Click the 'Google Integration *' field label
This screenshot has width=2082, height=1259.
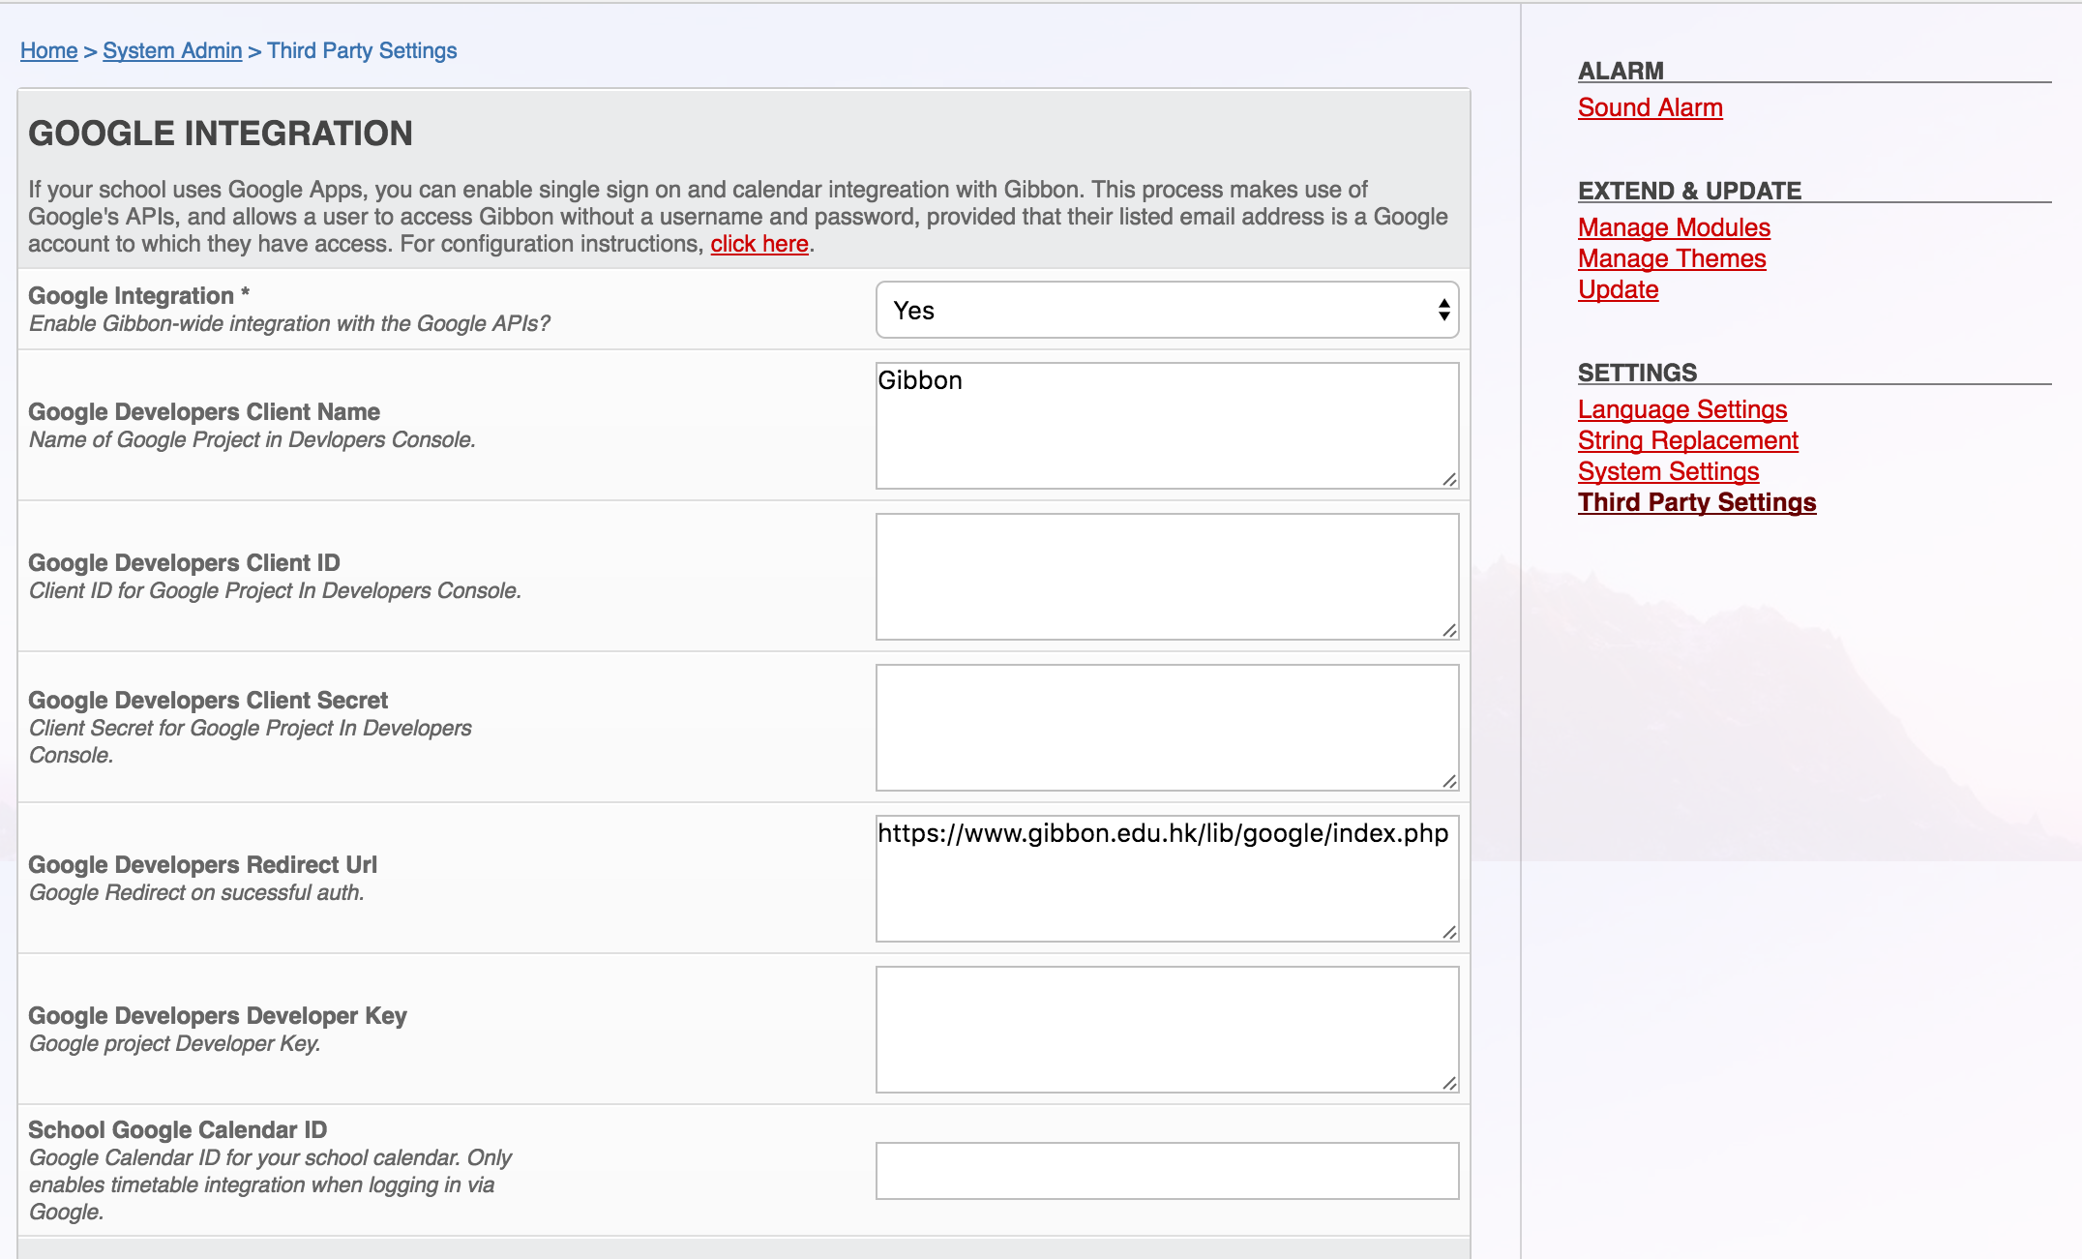click(x=138, y=295)
